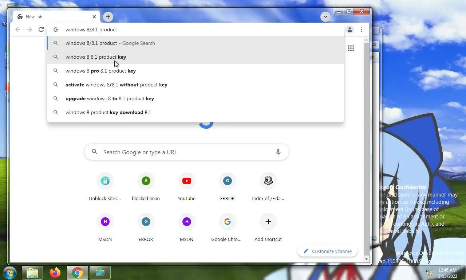Screen dimensions: 466x280
Task: Pick 'upgrade windows 8 to 8.1 product key'
Action: (196, 98)
